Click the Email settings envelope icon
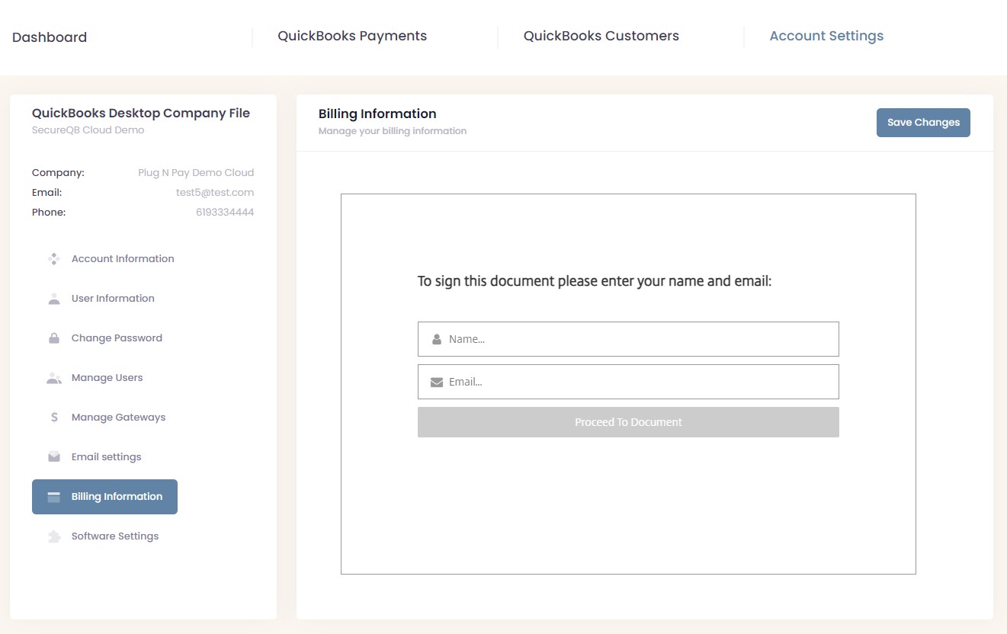The height and width of the screenshot is (634, 1007). tap(53, 457)
